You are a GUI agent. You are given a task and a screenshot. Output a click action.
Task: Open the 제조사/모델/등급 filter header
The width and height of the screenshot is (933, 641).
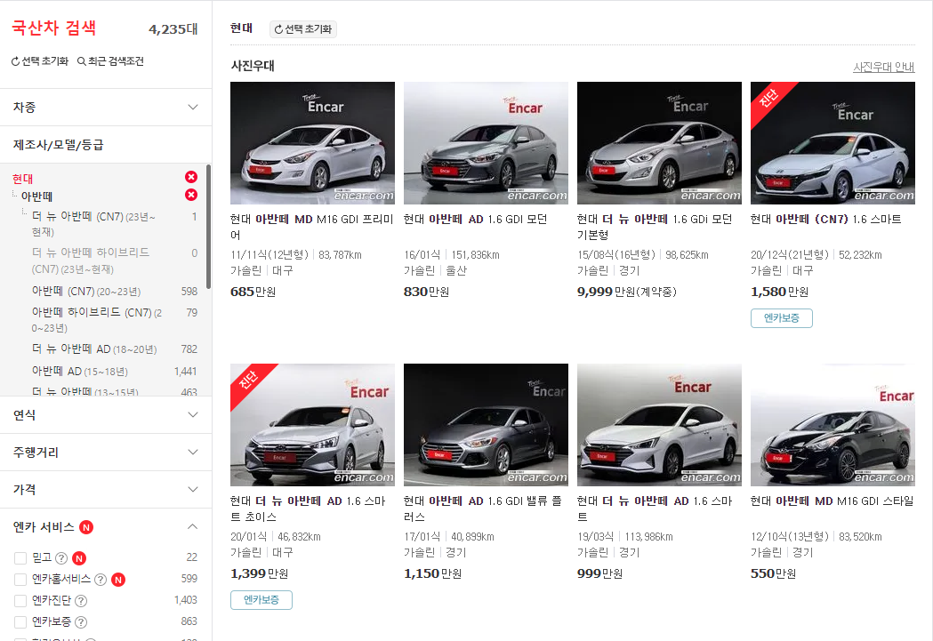(106, 145)
